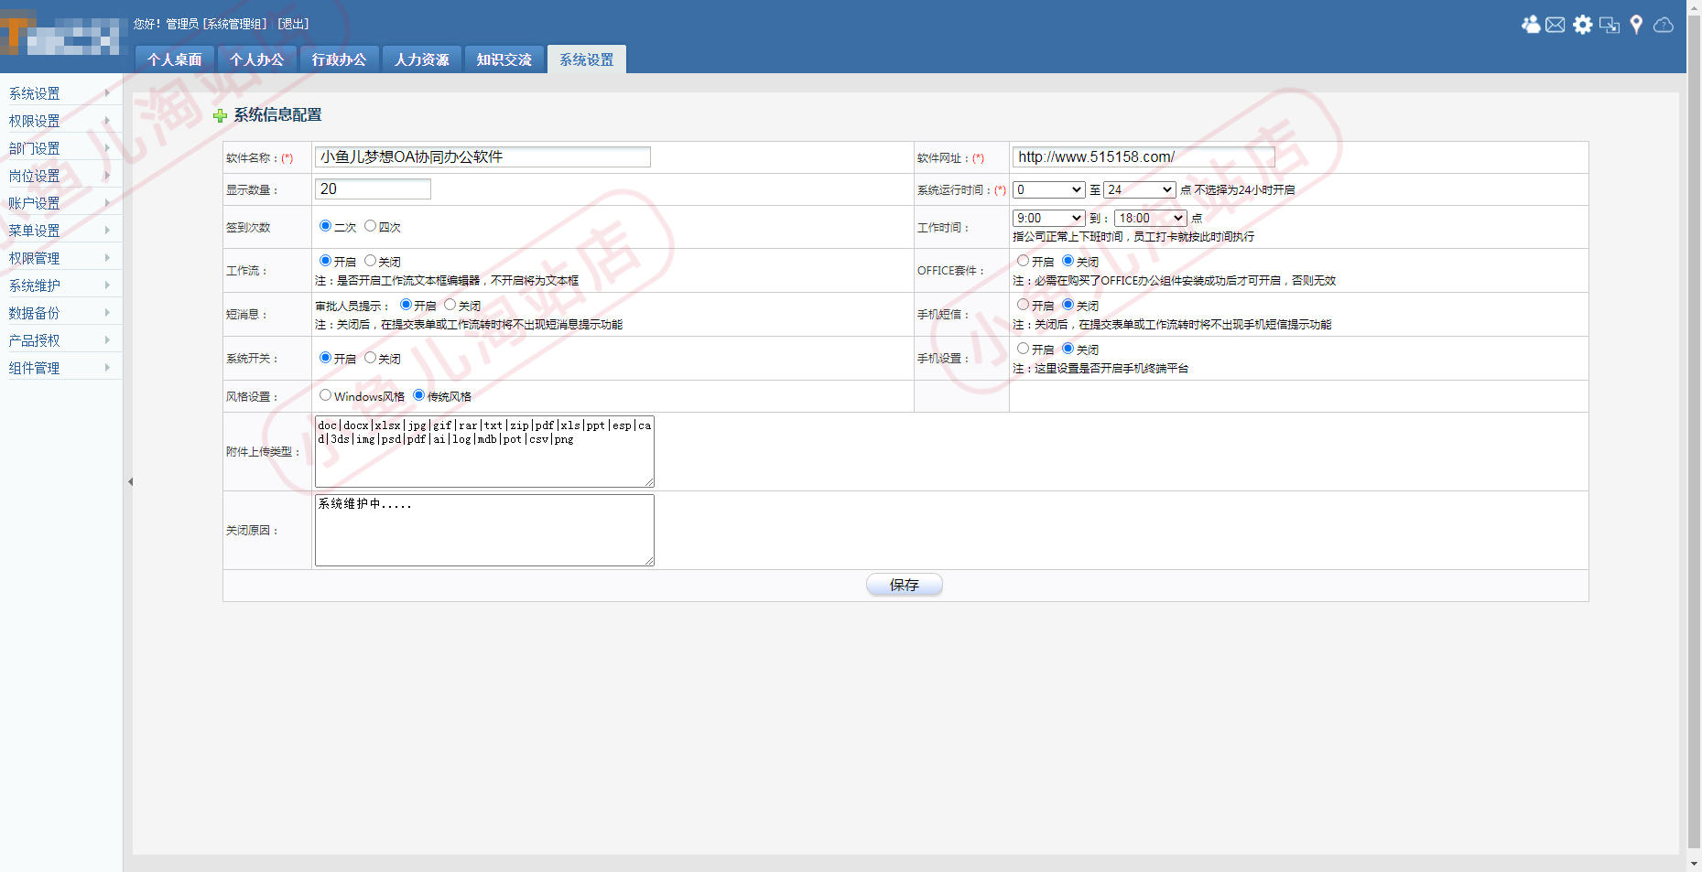Viewport: 1702px width, 872px height.
Task: Expand the 系统维护 sidebar item
Action: [x=60, y=285]
